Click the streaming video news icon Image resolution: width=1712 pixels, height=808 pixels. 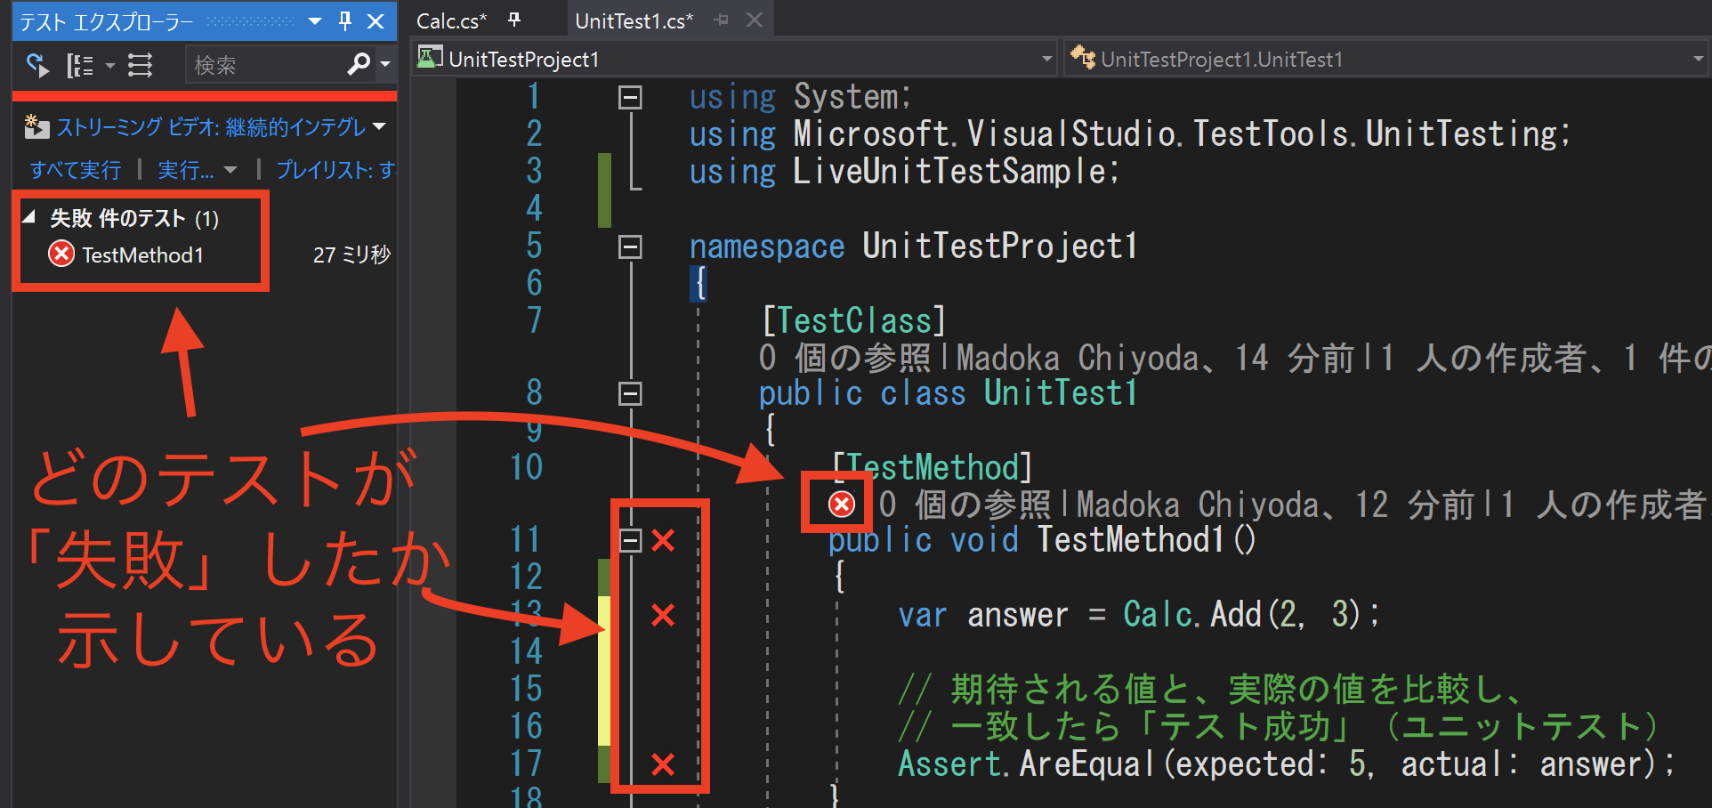(x=36, y=127)
